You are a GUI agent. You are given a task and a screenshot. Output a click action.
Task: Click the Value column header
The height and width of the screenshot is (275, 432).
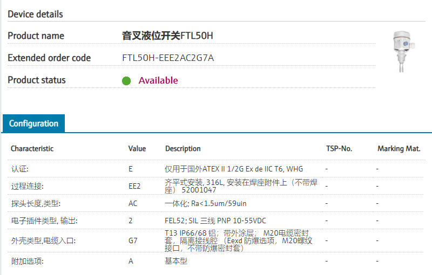pyautogui.click(x=137, y=149)
